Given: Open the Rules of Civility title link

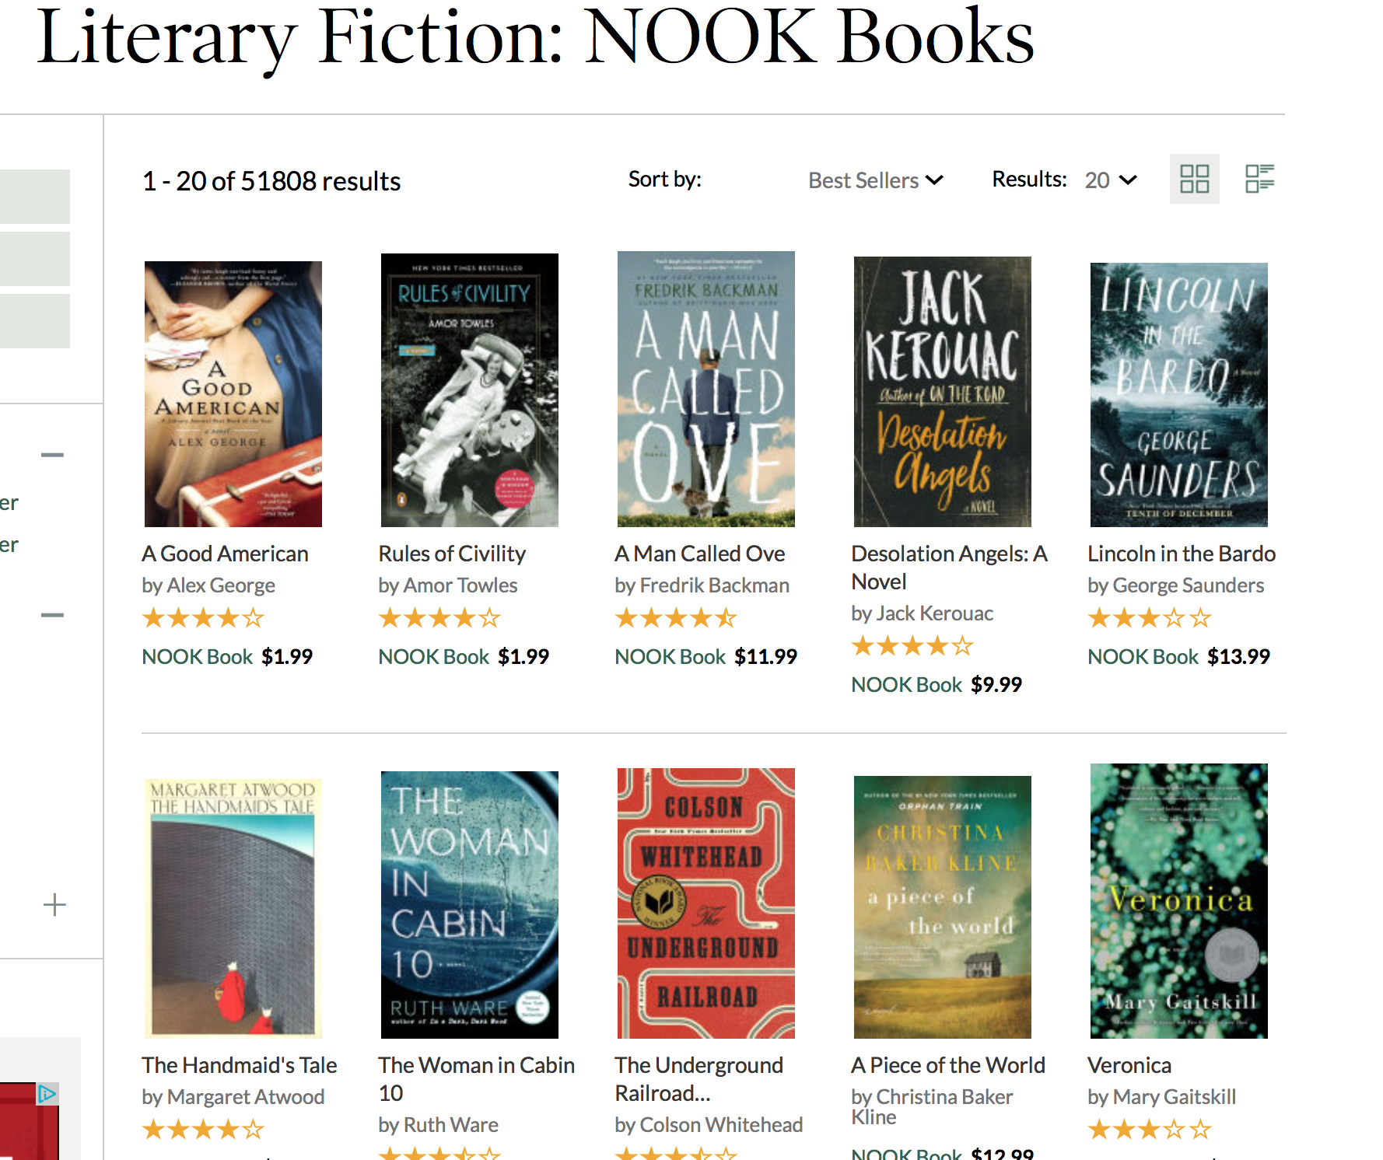Looking at the screenshot, I should pyautogui.click(x=452, y=554).
